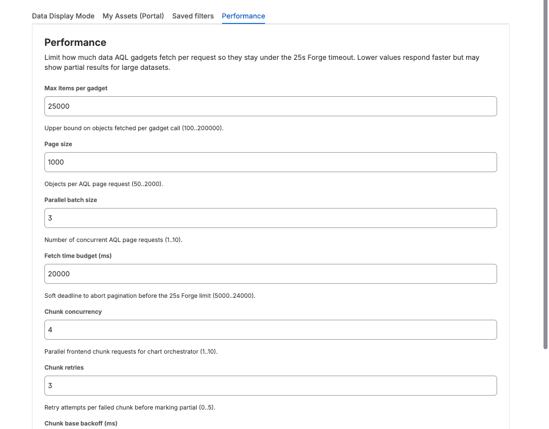Click the 'Limit how much data AQL gadgets' description

click(262, 62)
